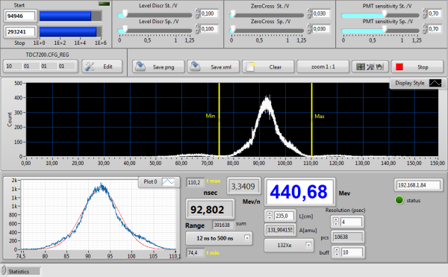Click the green status LED indicator

[x=399, y=200]
